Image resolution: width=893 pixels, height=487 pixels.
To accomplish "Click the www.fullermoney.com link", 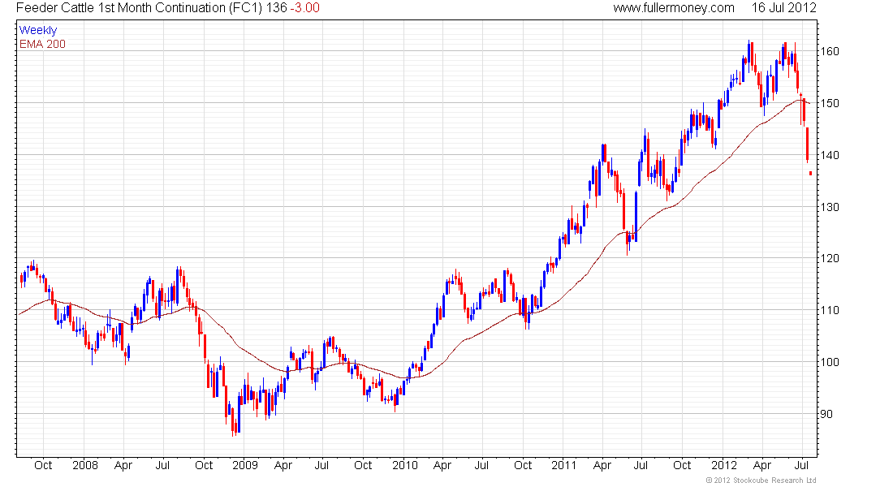I will (673, 8).
